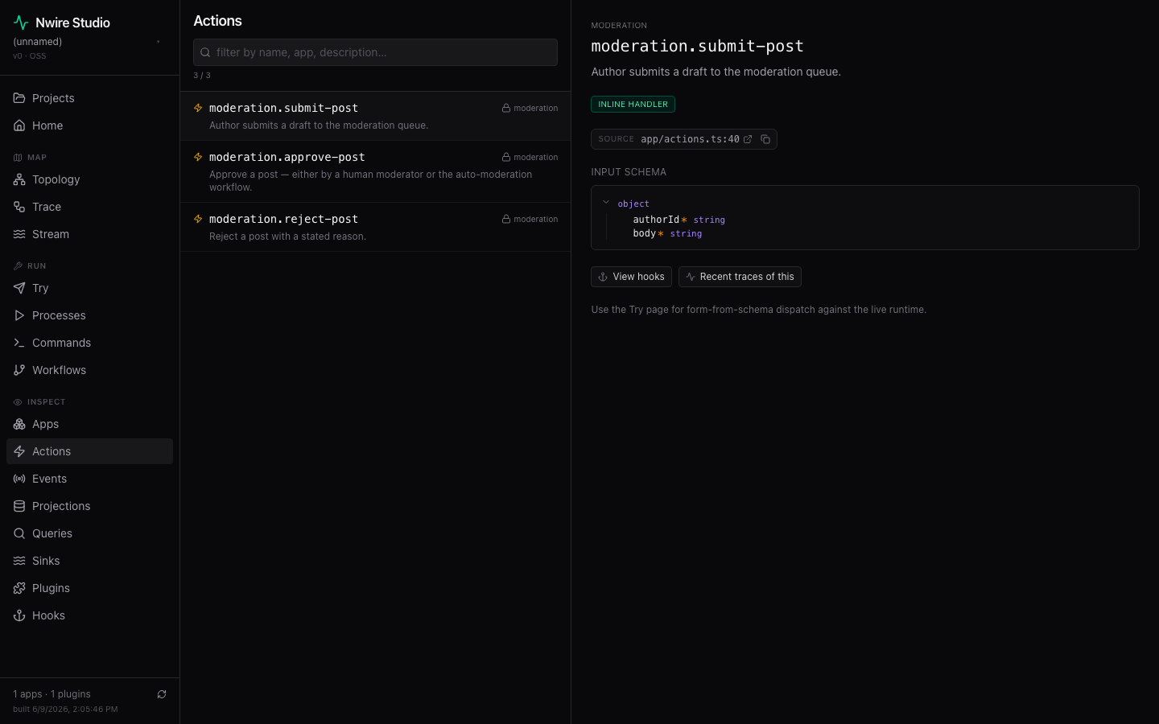The image size is (1159, 724).
Task: Collapse the object schema chevron
Action: (x=606, y=203)
